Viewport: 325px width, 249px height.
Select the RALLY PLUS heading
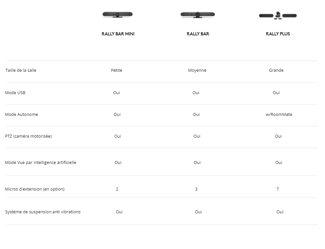pyautogui.click(x=278, y=34)
